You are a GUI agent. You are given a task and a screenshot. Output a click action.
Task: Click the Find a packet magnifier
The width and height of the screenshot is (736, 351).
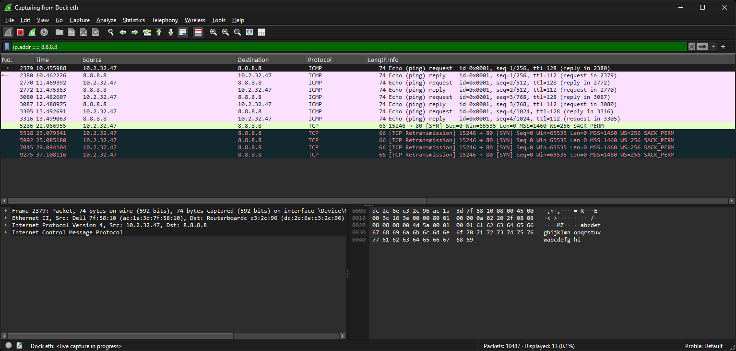click(110, 32)
